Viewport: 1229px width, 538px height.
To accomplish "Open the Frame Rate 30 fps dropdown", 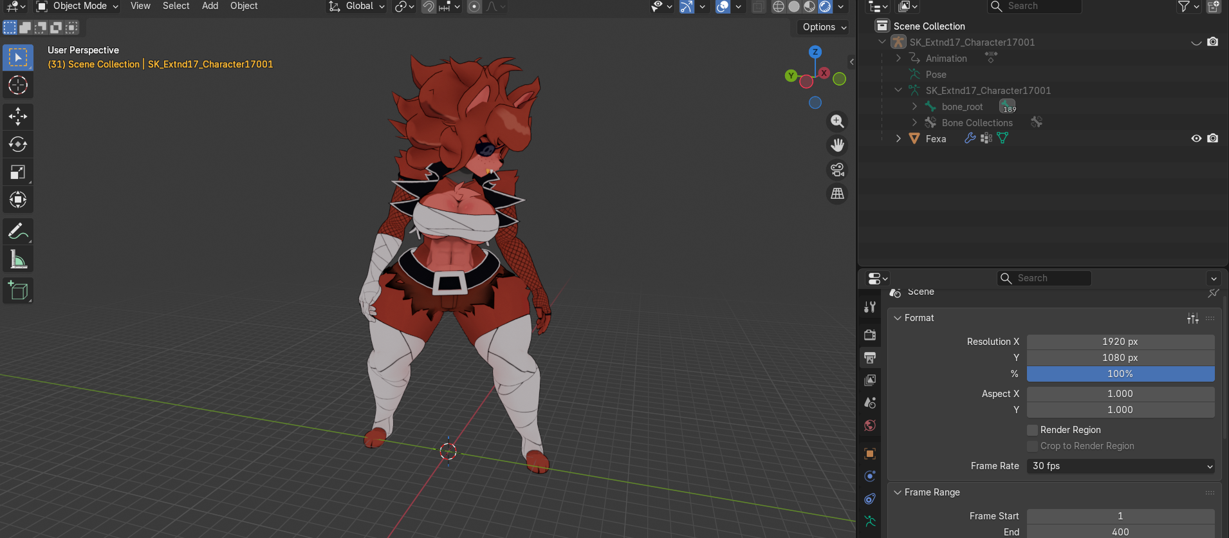I will pos(1121,466).
